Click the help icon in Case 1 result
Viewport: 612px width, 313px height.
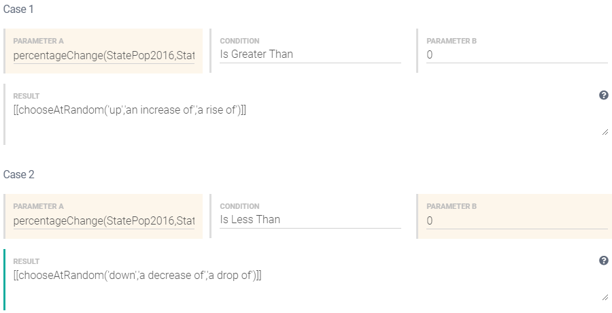tap(603, 95)
